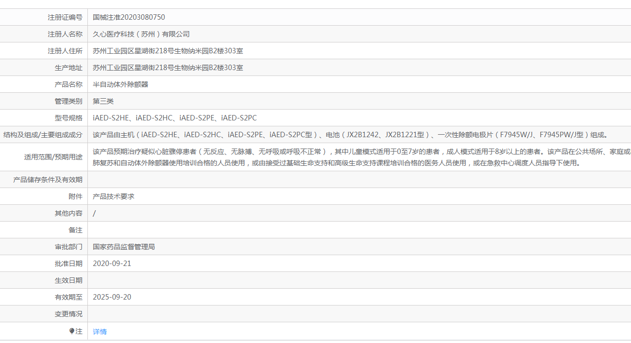Viewport: 631px width, 343px height.
Task: Click the 其他内容 label
Action: point(69,213)
